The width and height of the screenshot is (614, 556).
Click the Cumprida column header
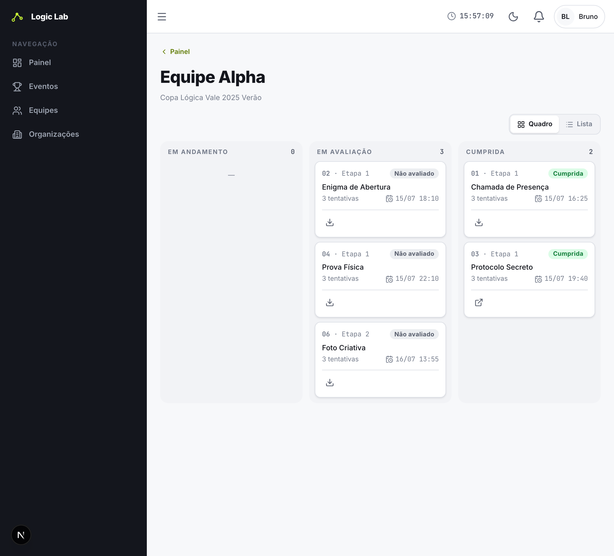(x=485, y=152)
